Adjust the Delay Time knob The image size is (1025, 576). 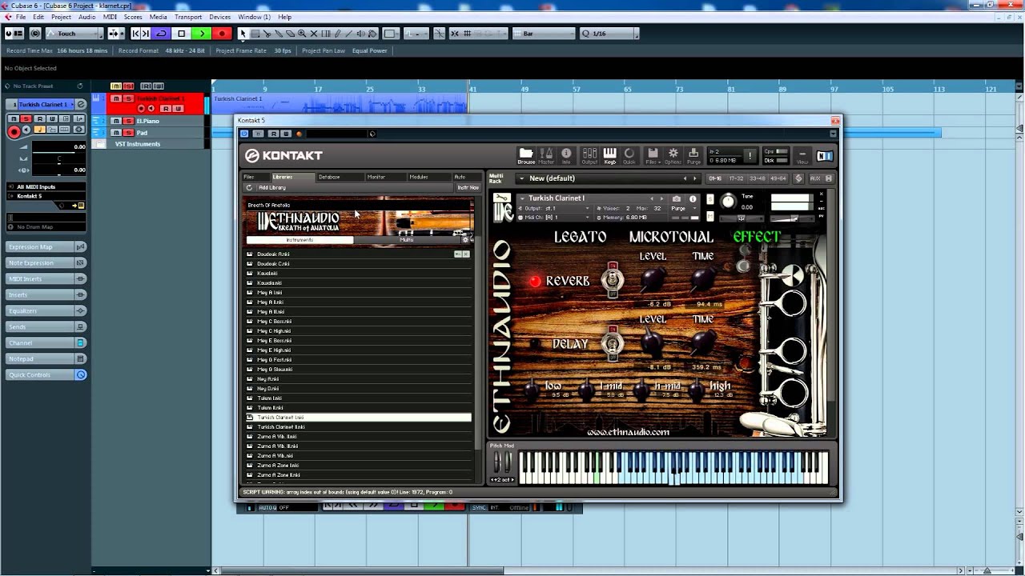point(703,342)
